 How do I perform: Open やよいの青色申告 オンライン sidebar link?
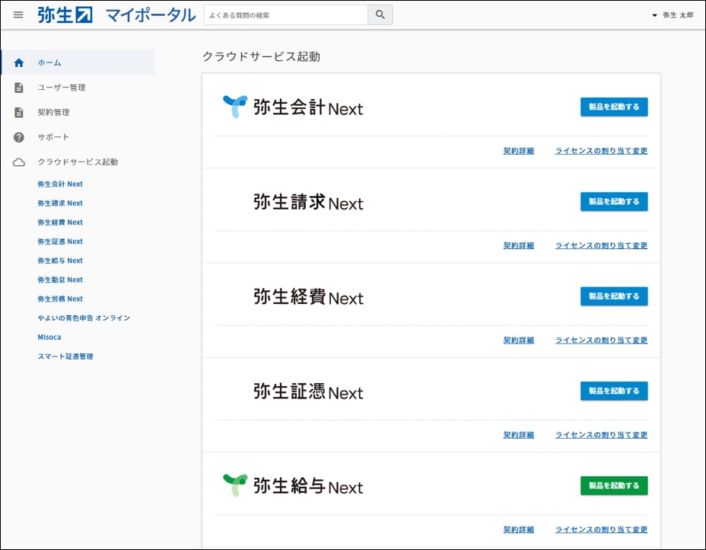pos(84,318)
